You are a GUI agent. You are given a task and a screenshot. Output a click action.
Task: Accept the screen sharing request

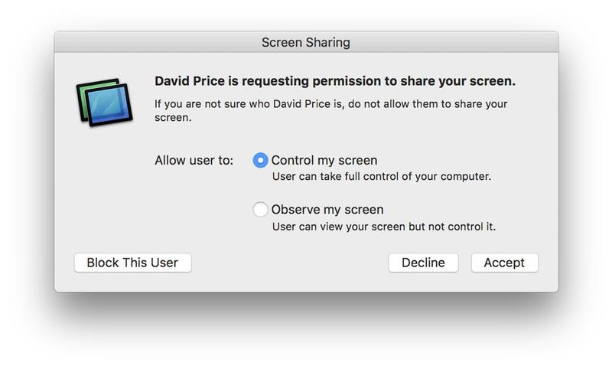pos(505,263)
